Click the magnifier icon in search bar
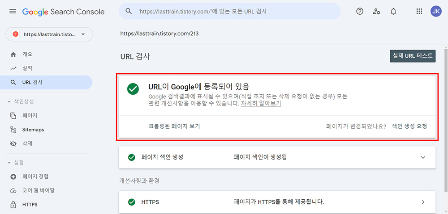 pyautogui.click(x=129, y=12)
